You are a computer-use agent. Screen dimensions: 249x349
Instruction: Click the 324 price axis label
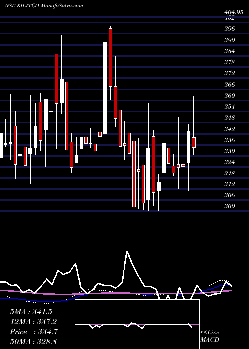click(230, 162)
